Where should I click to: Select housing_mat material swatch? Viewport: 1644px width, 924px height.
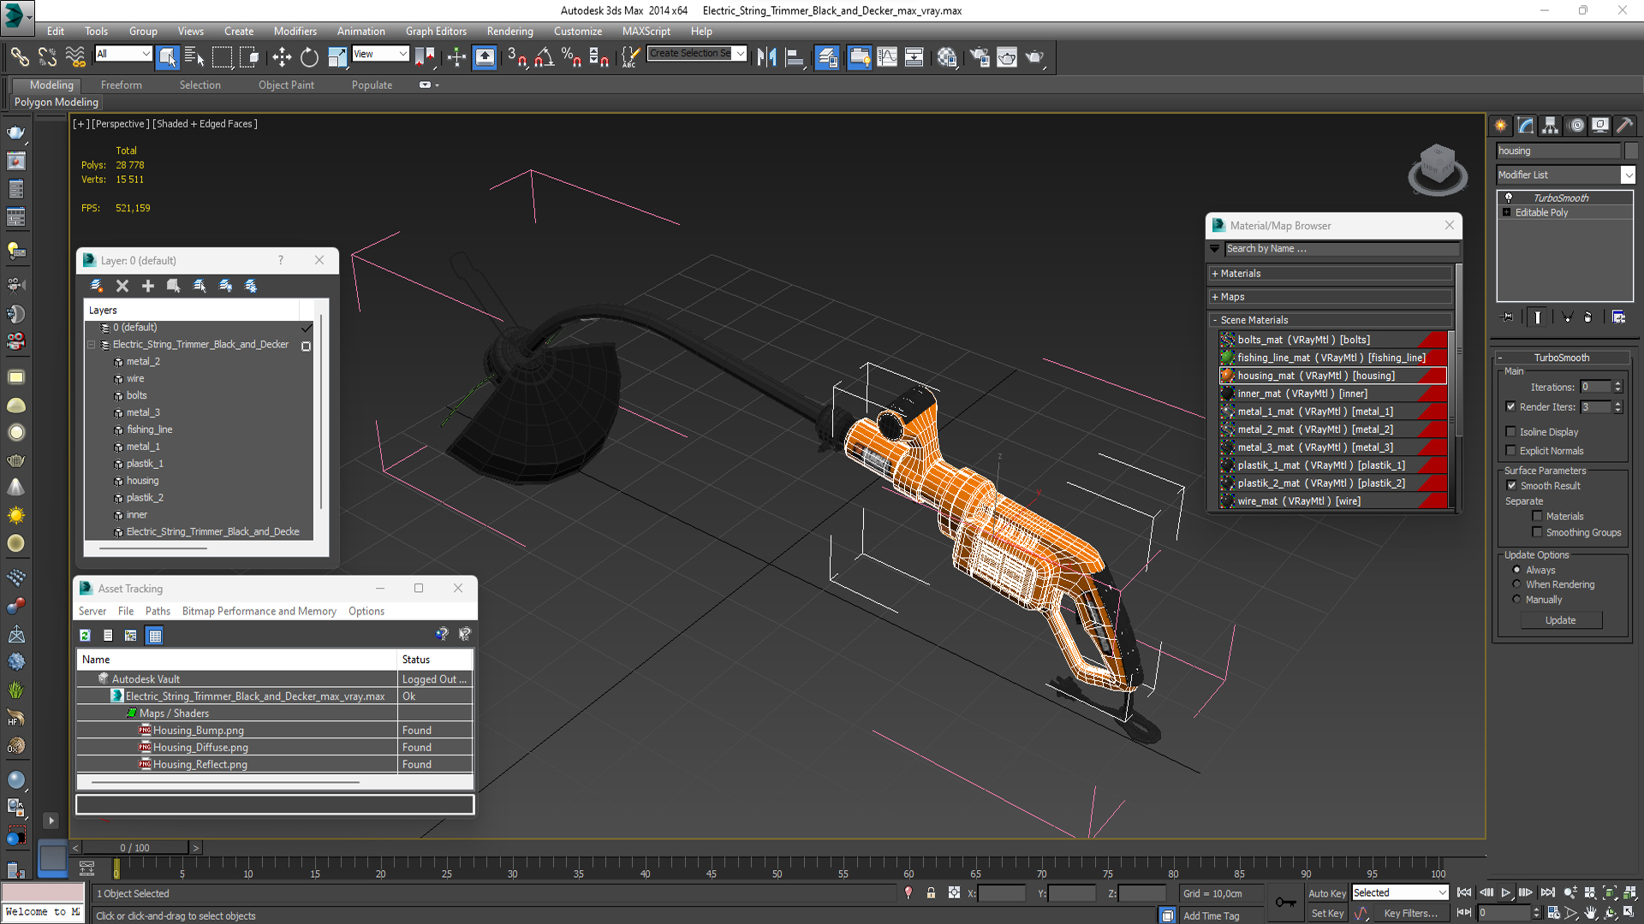coord(1228,376)
